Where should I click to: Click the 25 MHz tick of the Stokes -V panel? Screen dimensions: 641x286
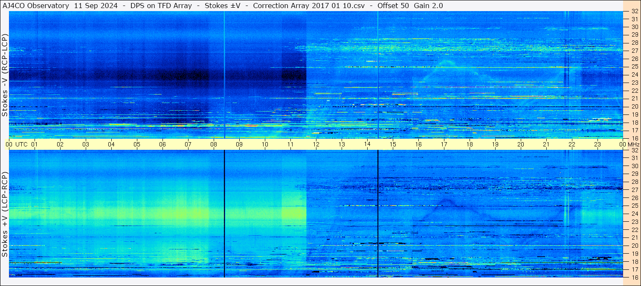point(634,67)
